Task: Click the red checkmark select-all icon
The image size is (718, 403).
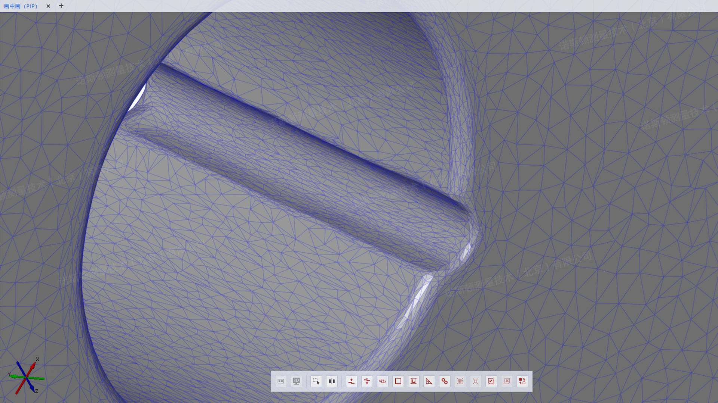Action: tap(491, 381)
